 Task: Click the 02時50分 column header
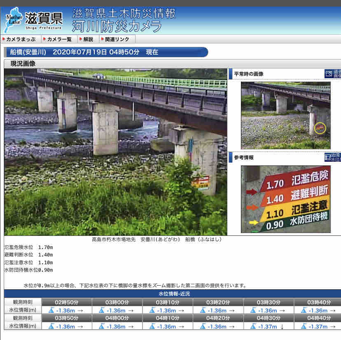(x=67, y=302)
